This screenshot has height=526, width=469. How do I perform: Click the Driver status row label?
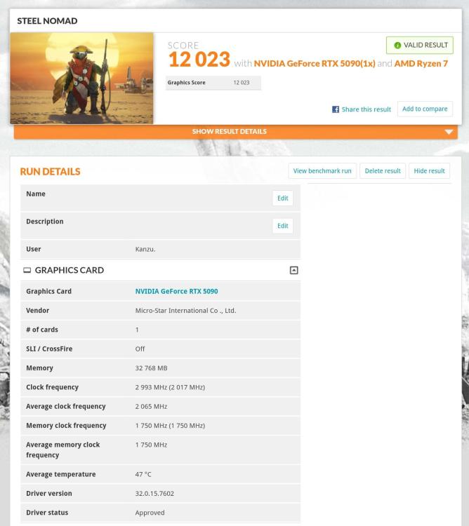click(x=47, y=513)
